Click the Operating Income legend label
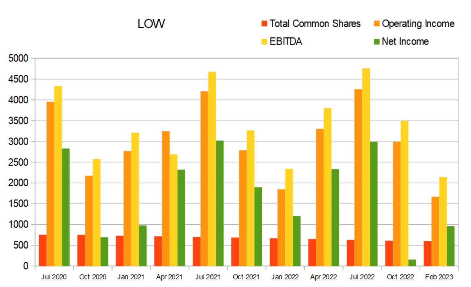The height and width of the screenshot is (287, 471). pos(418,24)
